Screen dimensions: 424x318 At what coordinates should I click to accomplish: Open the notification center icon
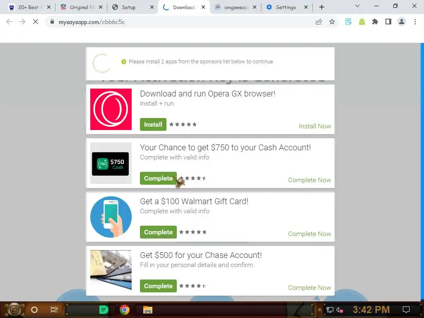pos(406,310)
